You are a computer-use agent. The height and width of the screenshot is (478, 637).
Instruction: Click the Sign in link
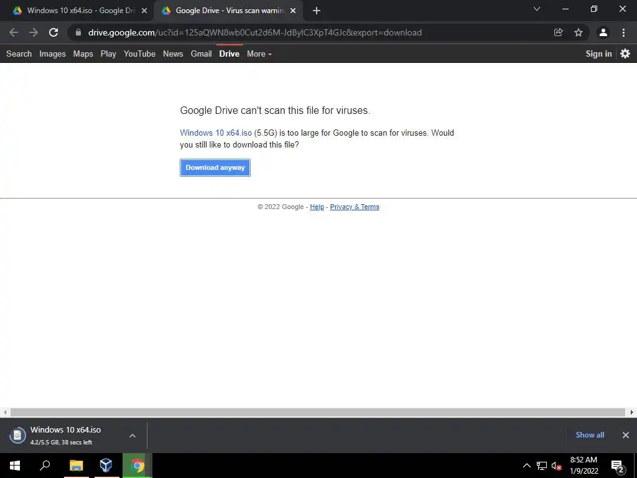coord(598,54)
